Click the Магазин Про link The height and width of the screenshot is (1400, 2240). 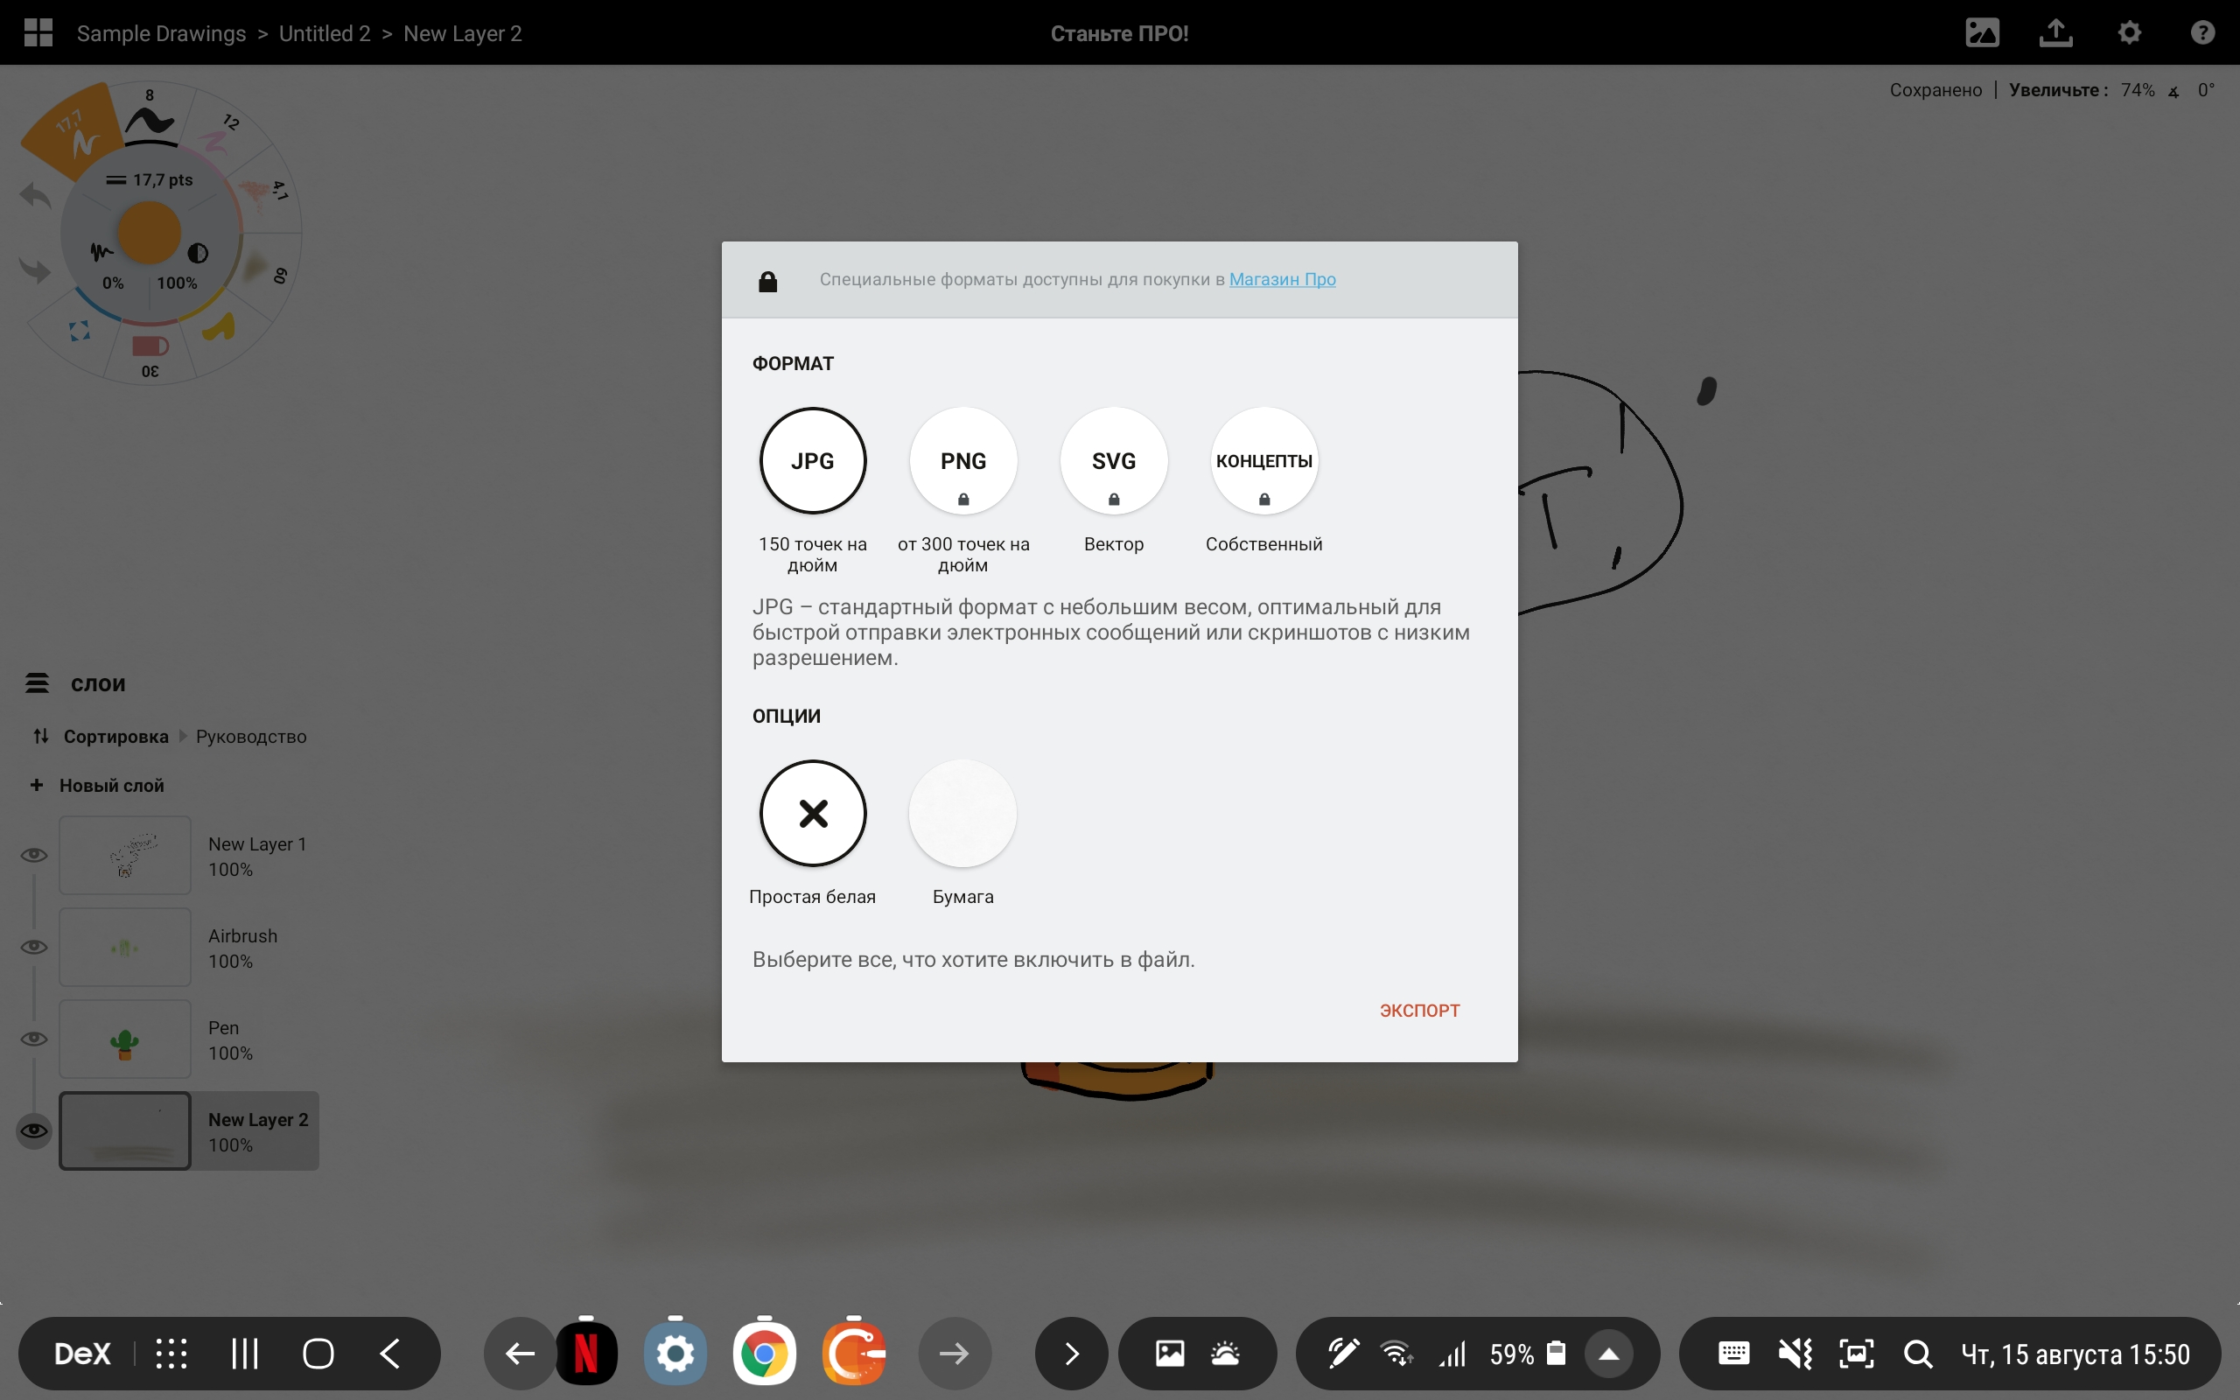click(x=1282, y=280)
